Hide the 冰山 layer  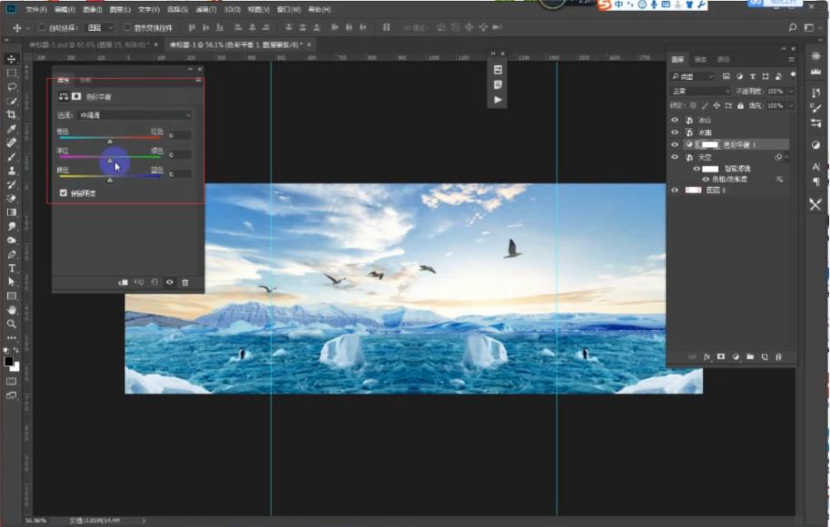point(675,122)
